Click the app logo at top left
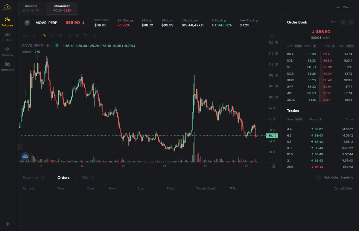 coord(7,7)
